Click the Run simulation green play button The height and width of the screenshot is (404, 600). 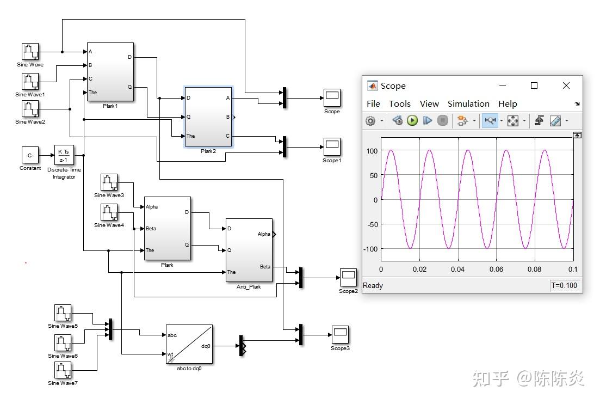412,121
